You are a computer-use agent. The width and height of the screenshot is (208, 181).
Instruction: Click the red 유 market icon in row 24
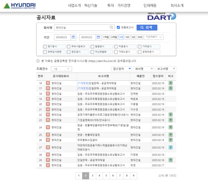point(48,127)
